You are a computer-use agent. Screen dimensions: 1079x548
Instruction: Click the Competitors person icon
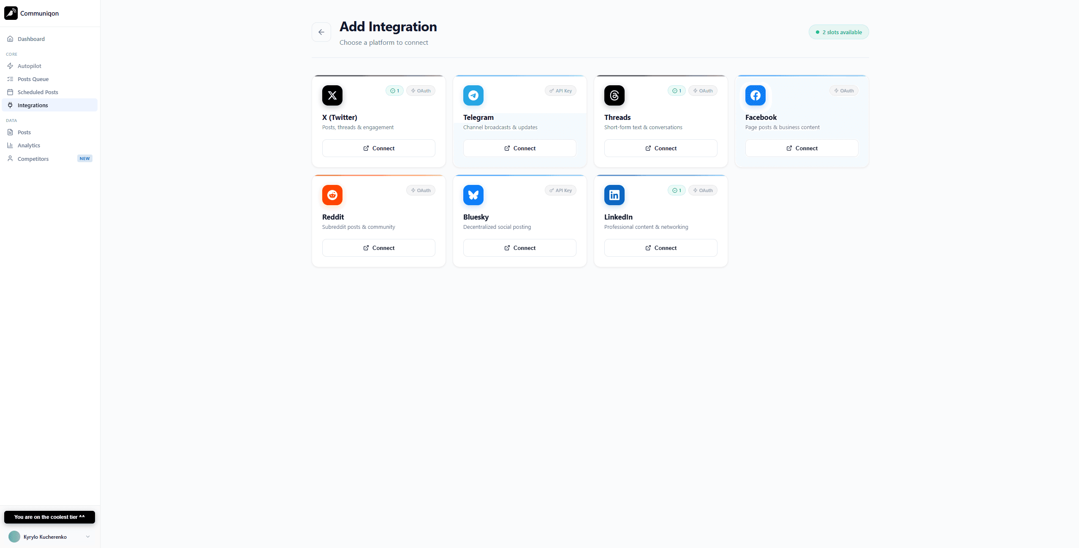tap(10, 158)
